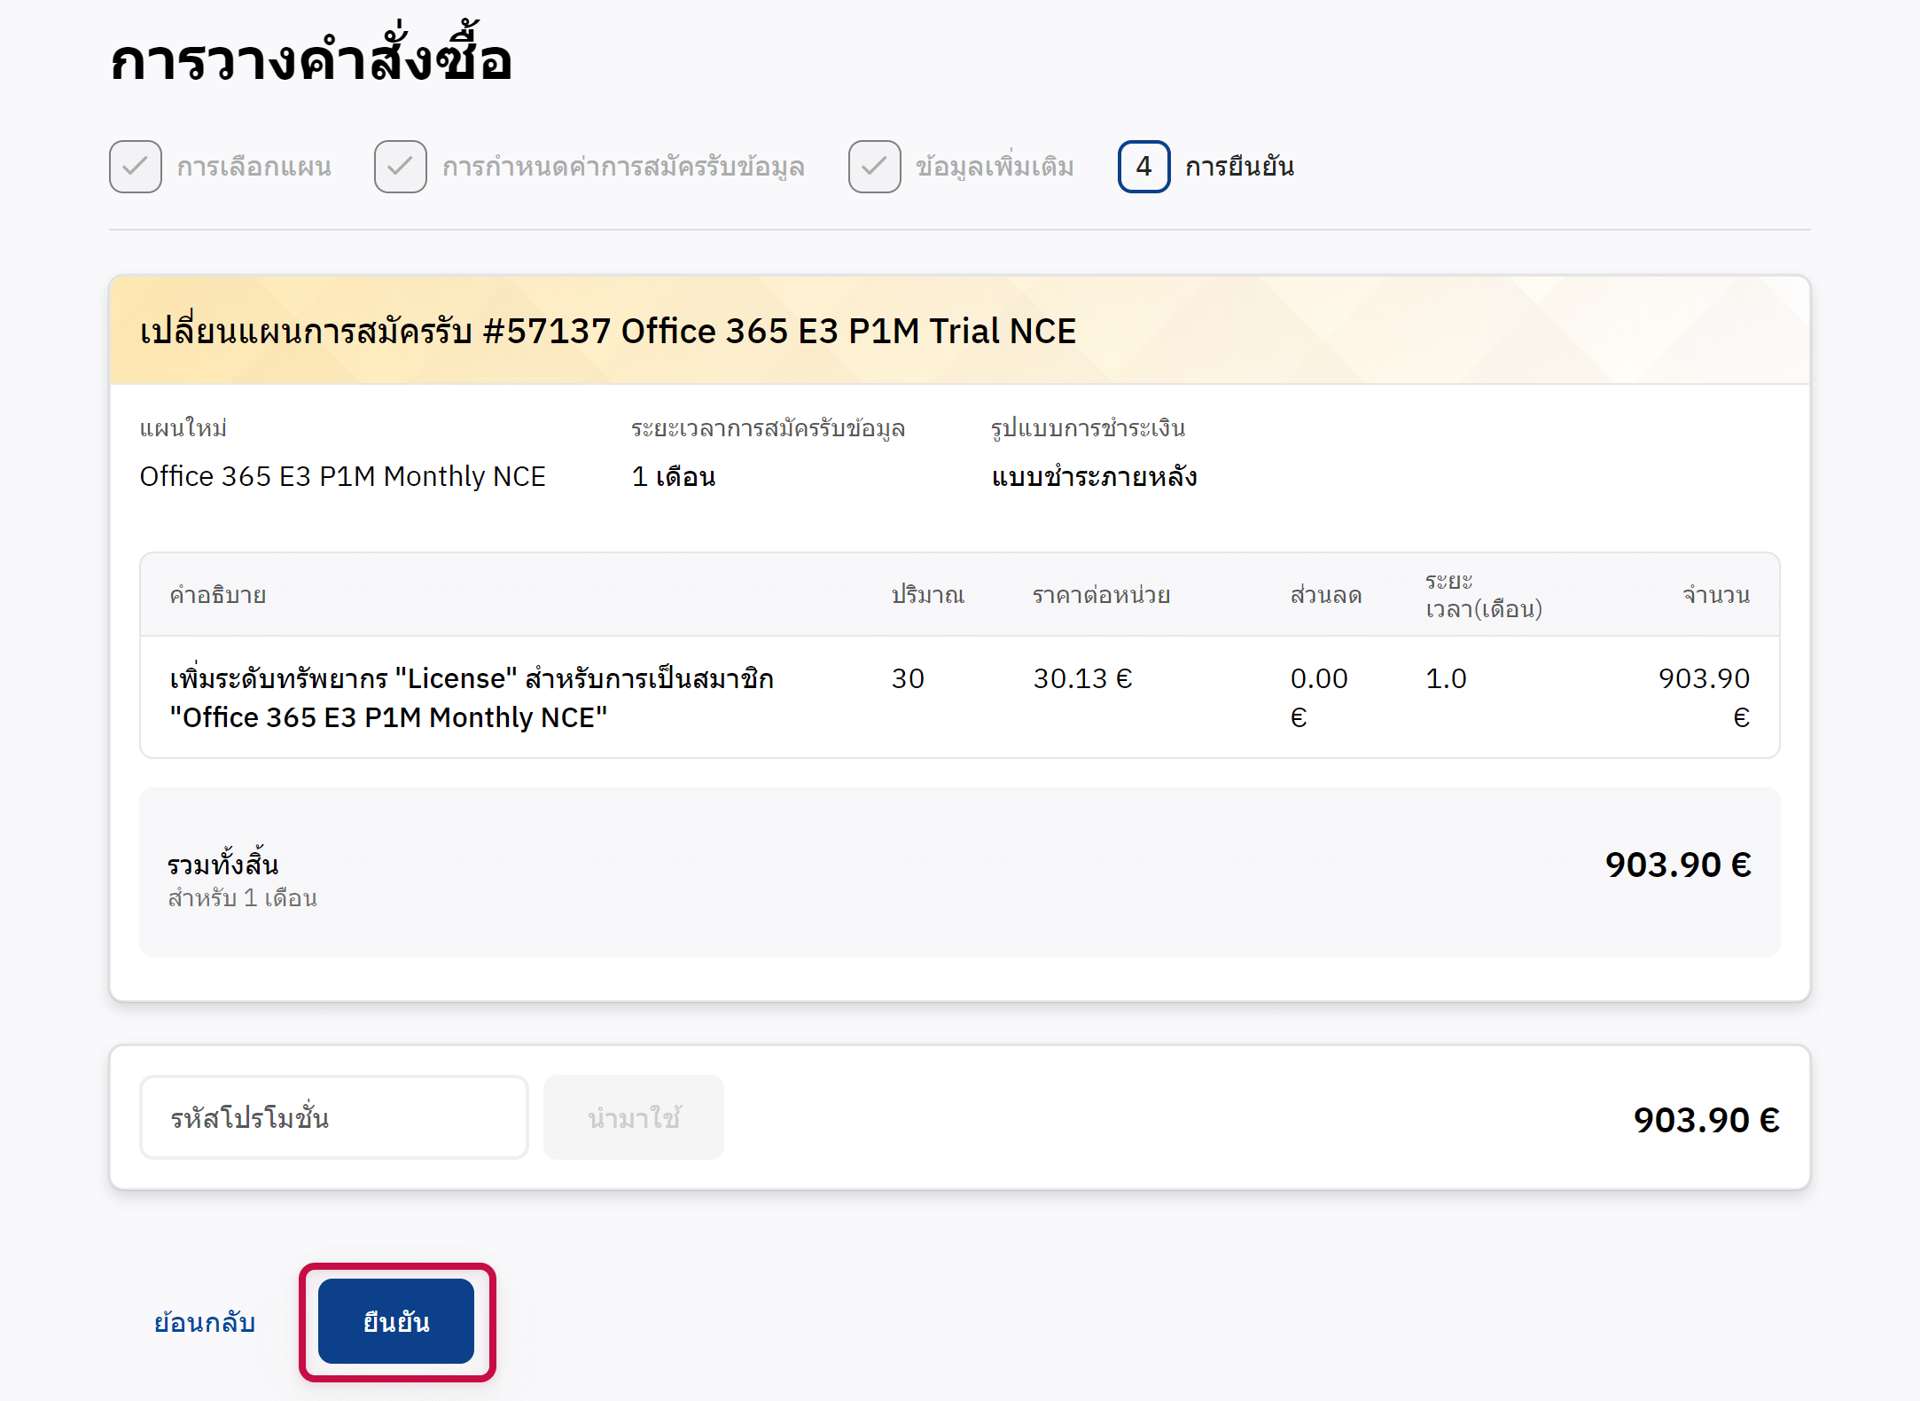Screen dimensions: 1920x1401
Task: Go to ข้อมูลเพิ่มเติม step label
Action: coord(995,167)
